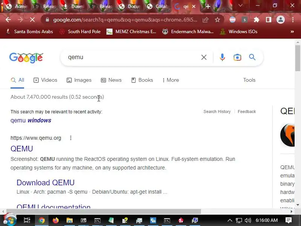Image resolution: width=301 pixels, height=226 pixels.
Task: Search by image with the camera icon
Action: (237, 57)
